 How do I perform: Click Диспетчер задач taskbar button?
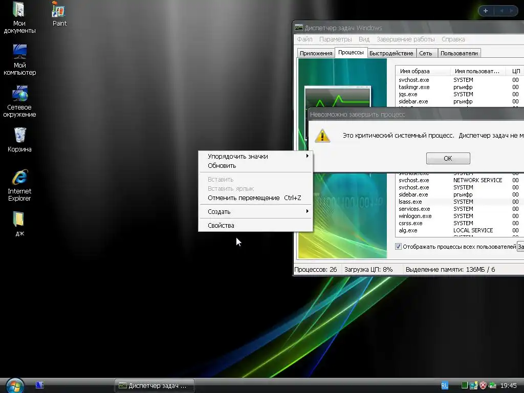[155, 386]
